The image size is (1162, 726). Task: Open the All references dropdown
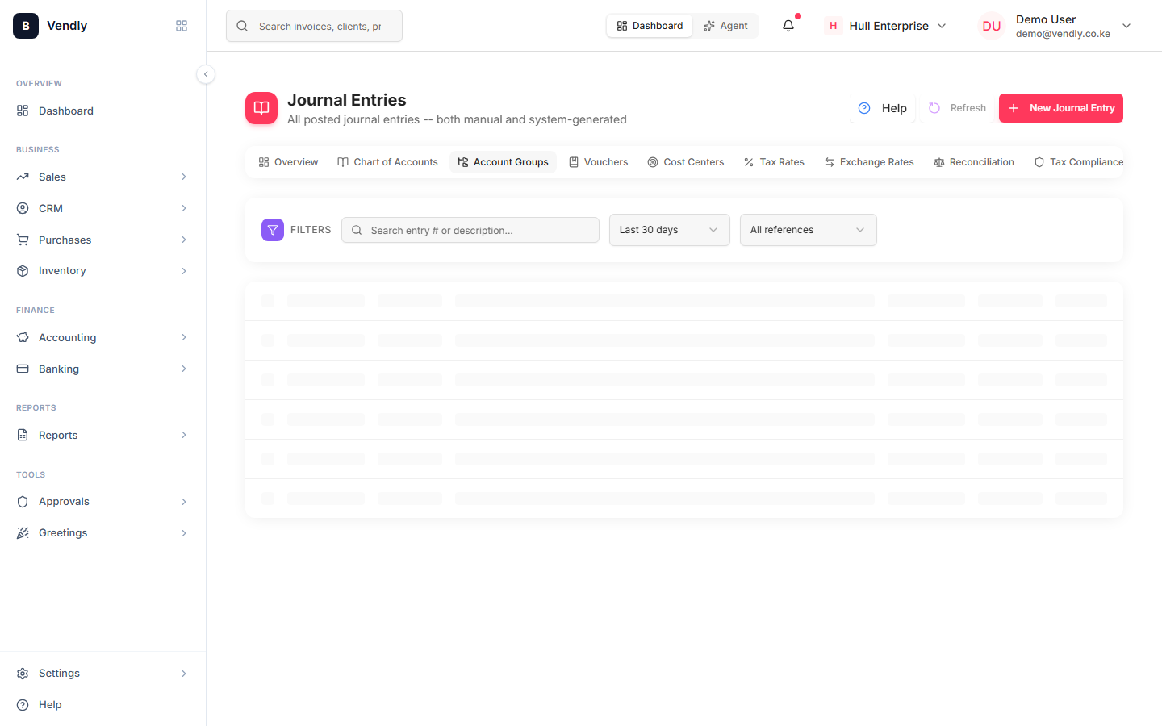coord(809,230)
